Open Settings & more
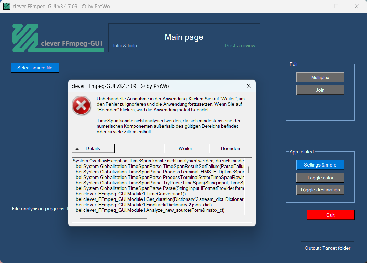The height and width of the screenshot is (263, 367). [x=320, y=165]
